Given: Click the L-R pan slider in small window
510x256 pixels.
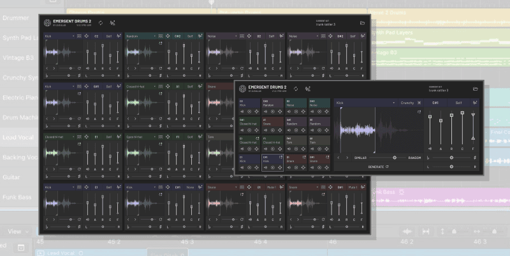Looking at the screenshot, I should click(451, 167).
